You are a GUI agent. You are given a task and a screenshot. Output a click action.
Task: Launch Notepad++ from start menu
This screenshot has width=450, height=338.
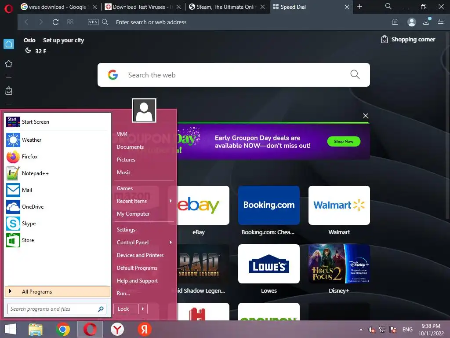point(58,173)
